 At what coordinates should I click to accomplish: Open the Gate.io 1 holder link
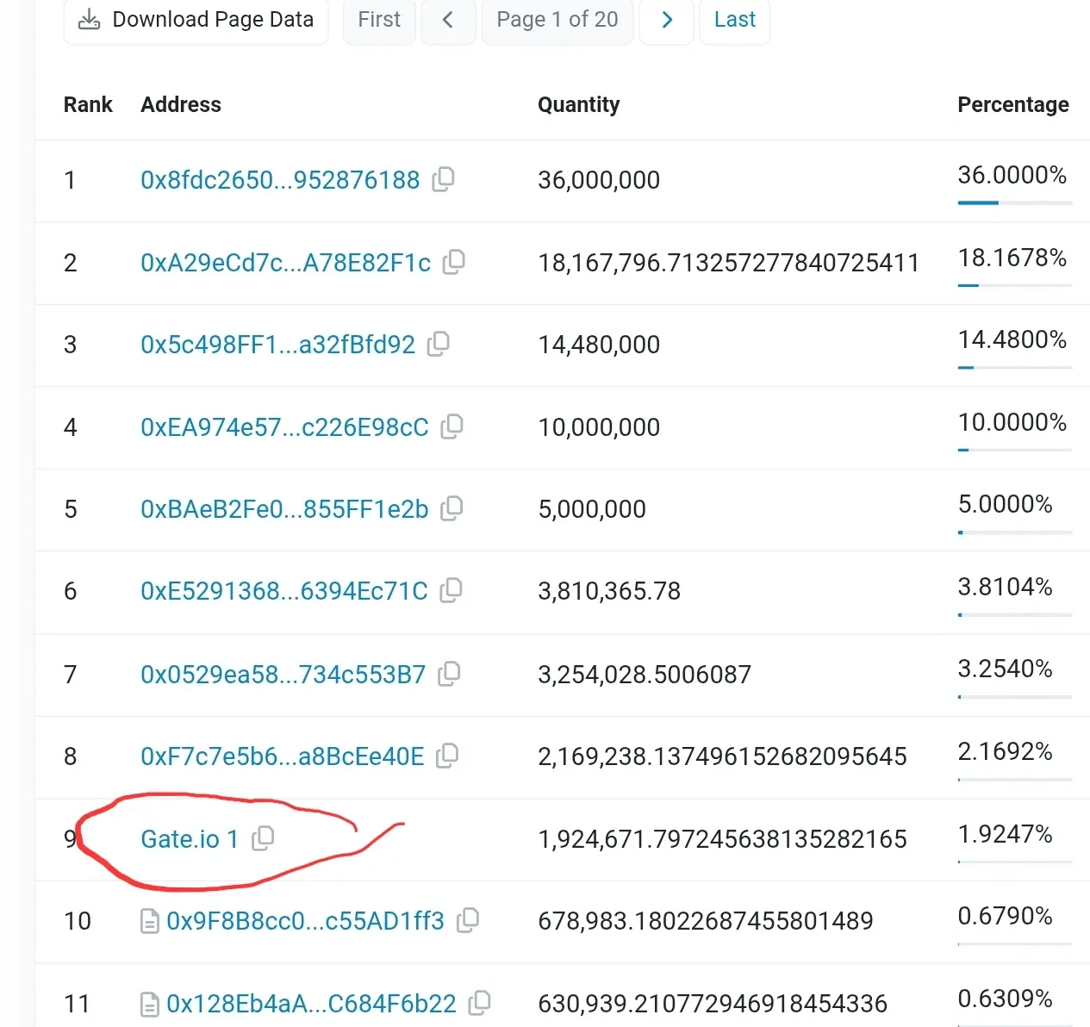click(x=190, y=839)
